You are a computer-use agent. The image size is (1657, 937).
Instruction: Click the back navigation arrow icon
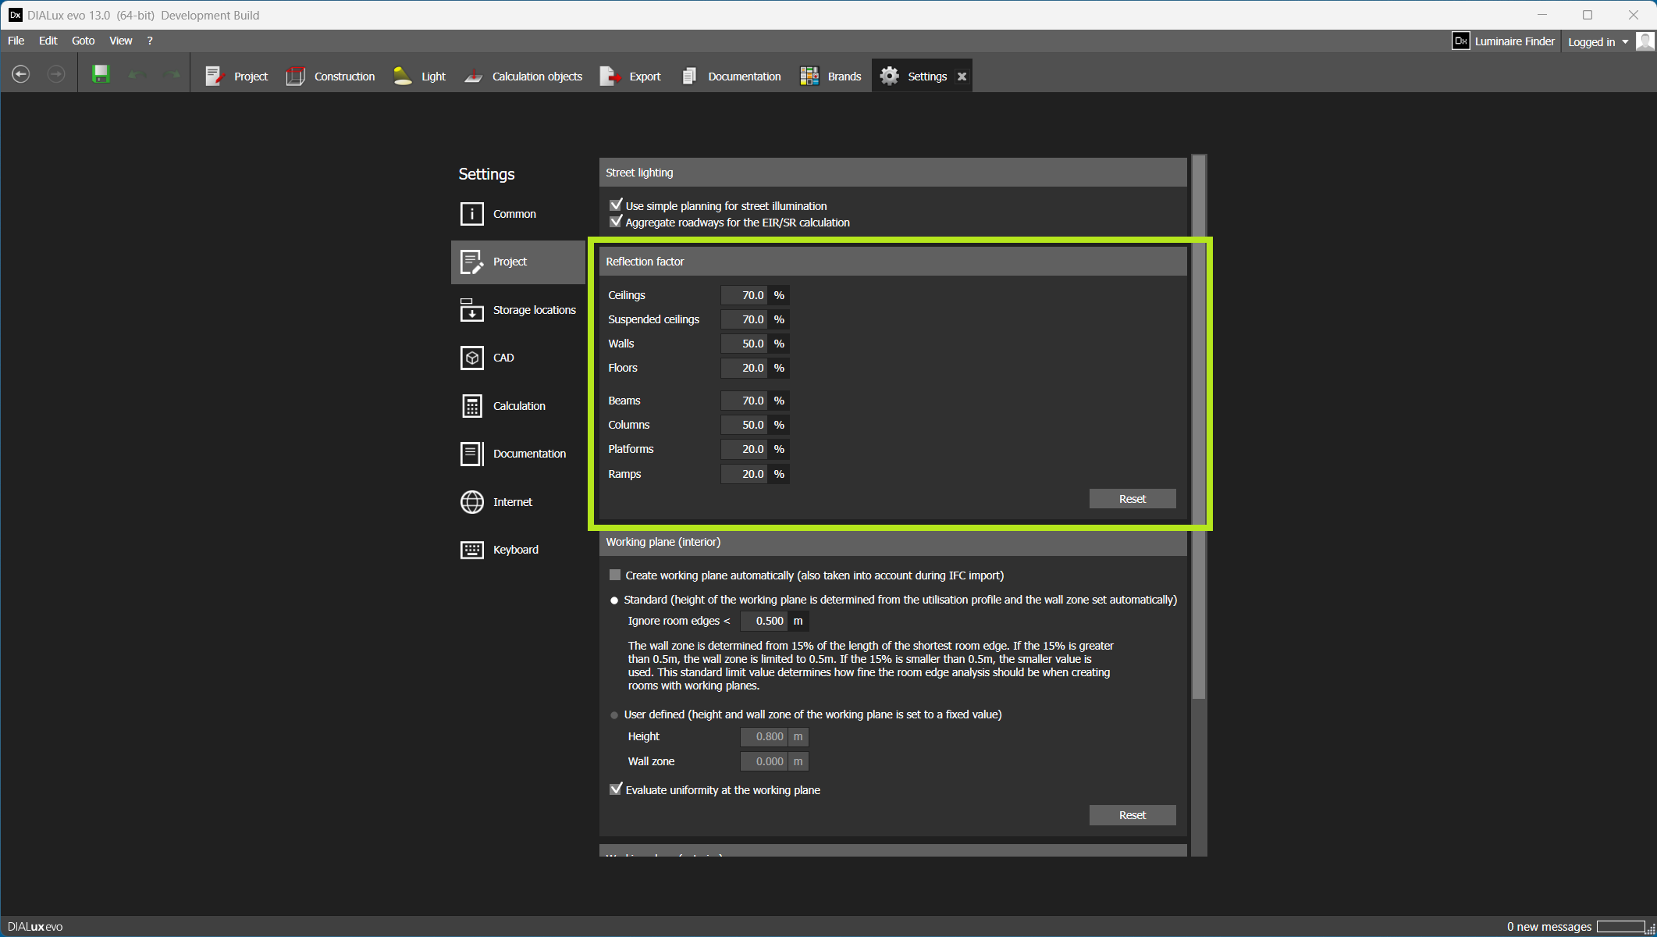(x=21, y=75)
